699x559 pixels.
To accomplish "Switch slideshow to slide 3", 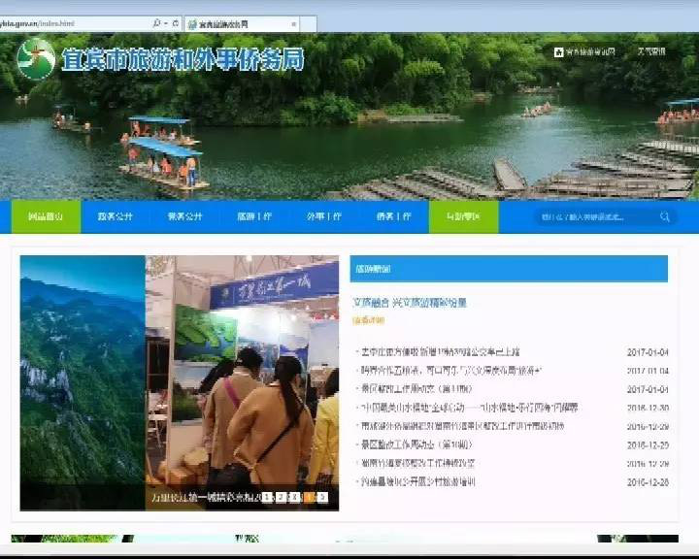I will pos(295,497).
